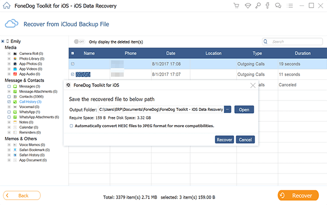This screenshot has height=205, width=327.
Task: Select Calendar (0) category
Action: [29, 127]
